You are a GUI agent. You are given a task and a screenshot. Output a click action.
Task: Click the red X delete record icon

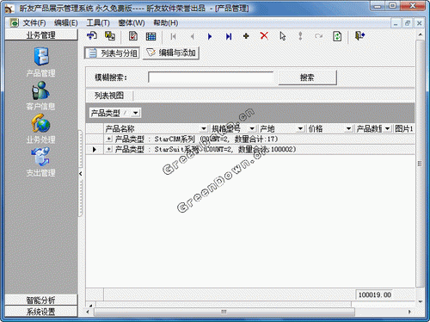[x=264, y=36]
